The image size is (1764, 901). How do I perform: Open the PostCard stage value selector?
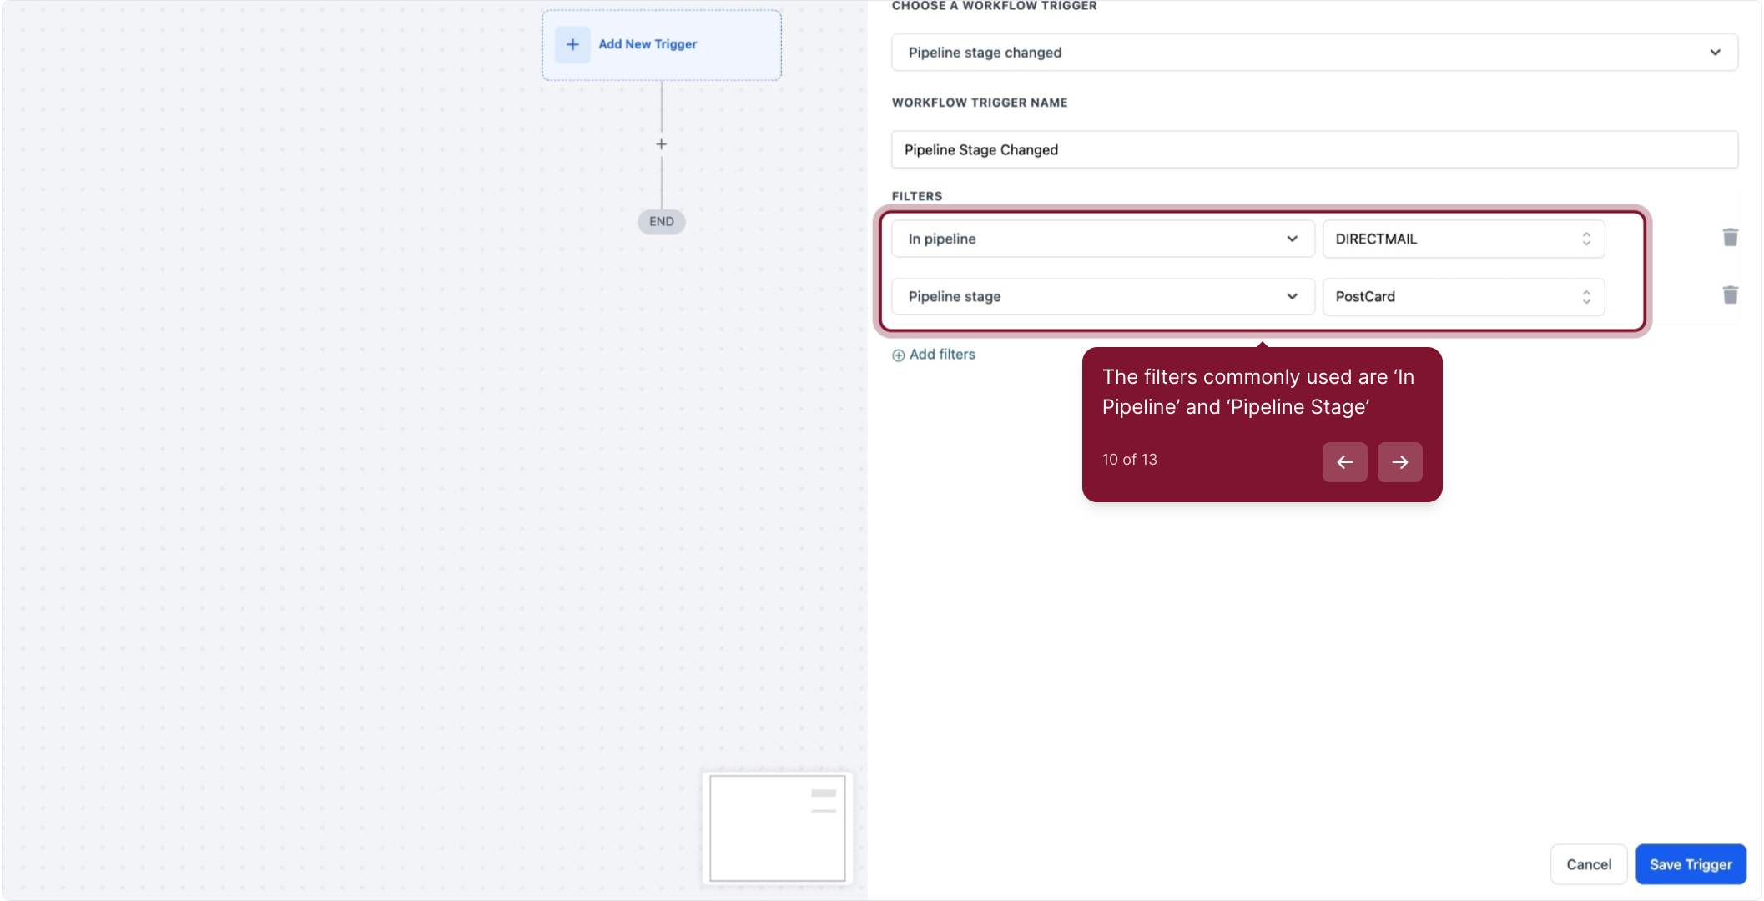[1463, 297]
